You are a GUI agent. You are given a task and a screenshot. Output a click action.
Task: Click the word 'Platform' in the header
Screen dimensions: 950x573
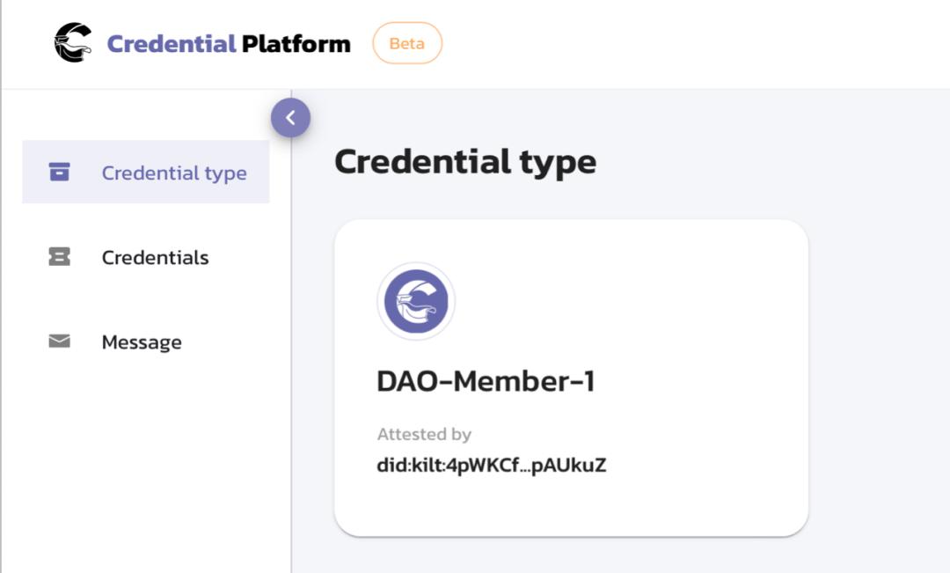click(x=296, y=43)
